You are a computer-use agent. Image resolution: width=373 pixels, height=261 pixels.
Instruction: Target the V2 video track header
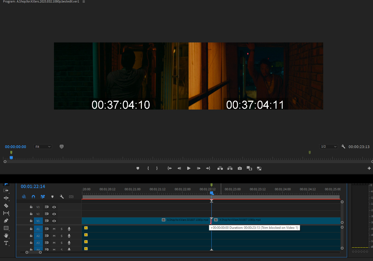pos(38,214)
